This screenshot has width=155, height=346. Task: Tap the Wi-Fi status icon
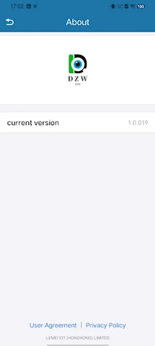(x=132, y=7)
